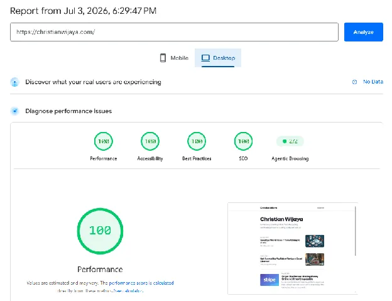Click the Best Practices label
The image size is (392, 301).
coord(197,158)
